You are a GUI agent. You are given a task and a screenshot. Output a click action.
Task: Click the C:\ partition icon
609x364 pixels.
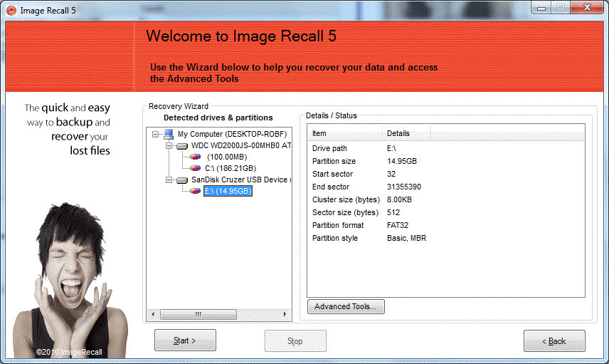[195, 168]
